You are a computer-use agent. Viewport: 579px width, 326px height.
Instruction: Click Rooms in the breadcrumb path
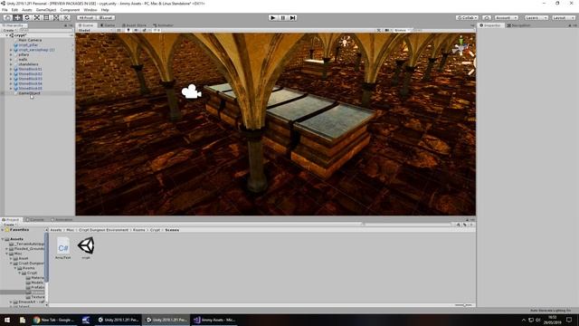point(138,230)
